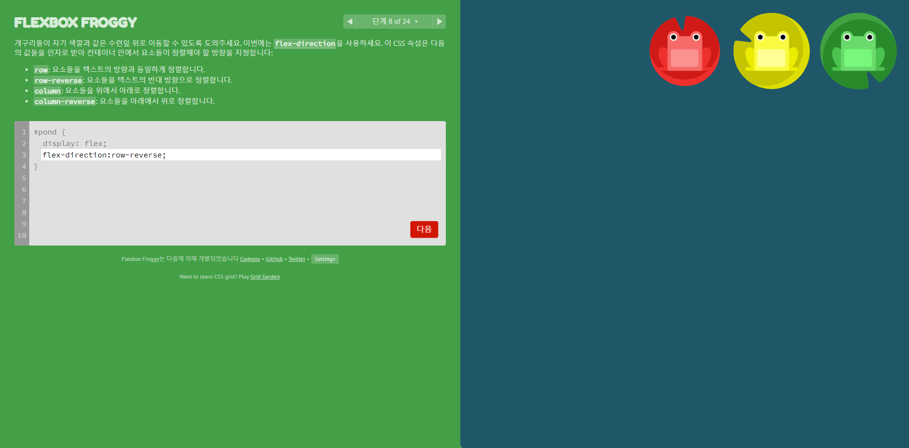Click the 'display: flex;' code line
The image size is (909, 448).
pos(75,144)
